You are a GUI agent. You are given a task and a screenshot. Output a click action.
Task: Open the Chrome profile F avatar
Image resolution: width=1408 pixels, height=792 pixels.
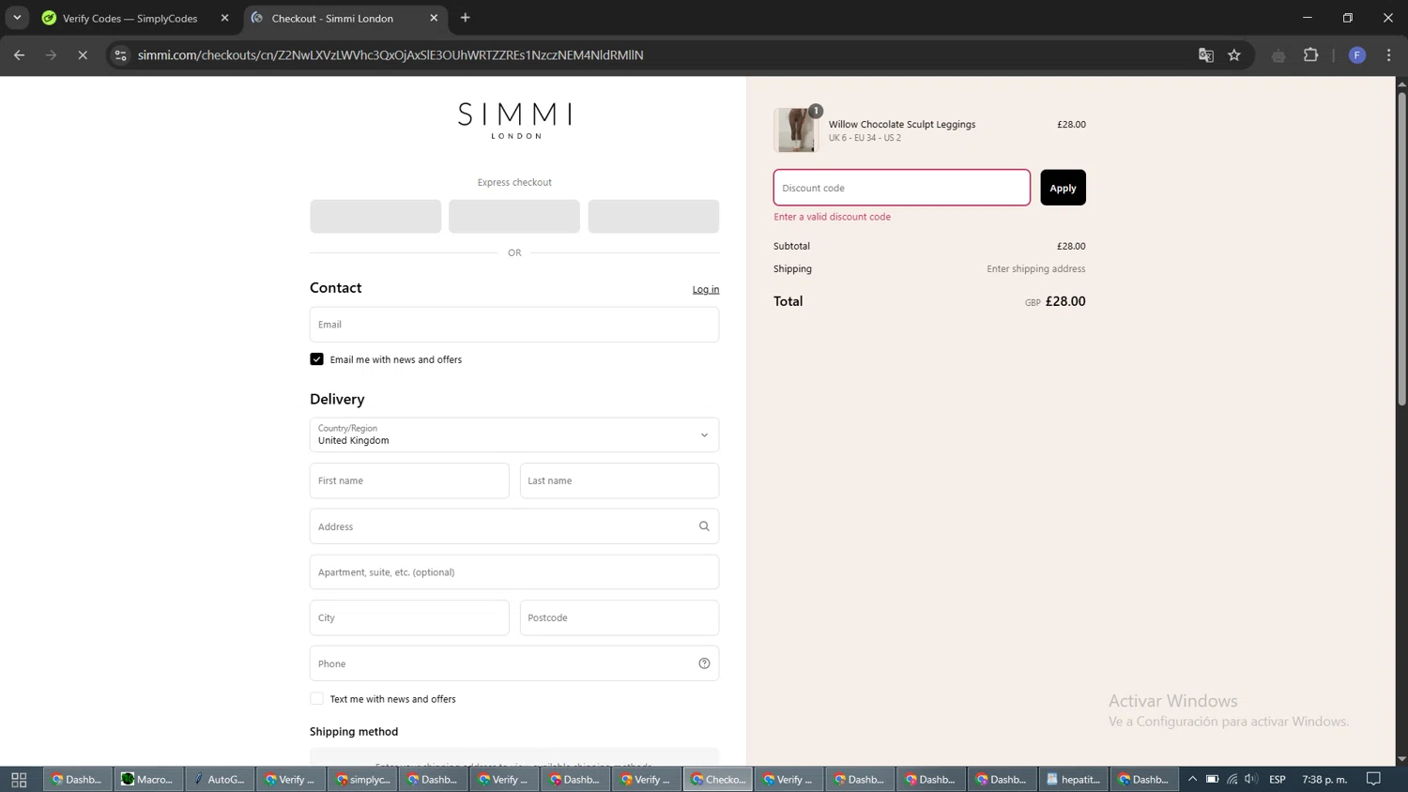click(x=1357, y=55)
